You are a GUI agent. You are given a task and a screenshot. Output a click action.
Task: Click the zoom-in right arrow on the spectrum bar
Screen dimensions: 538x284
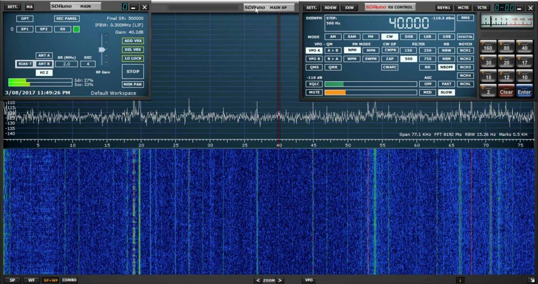tap(281, 280)
